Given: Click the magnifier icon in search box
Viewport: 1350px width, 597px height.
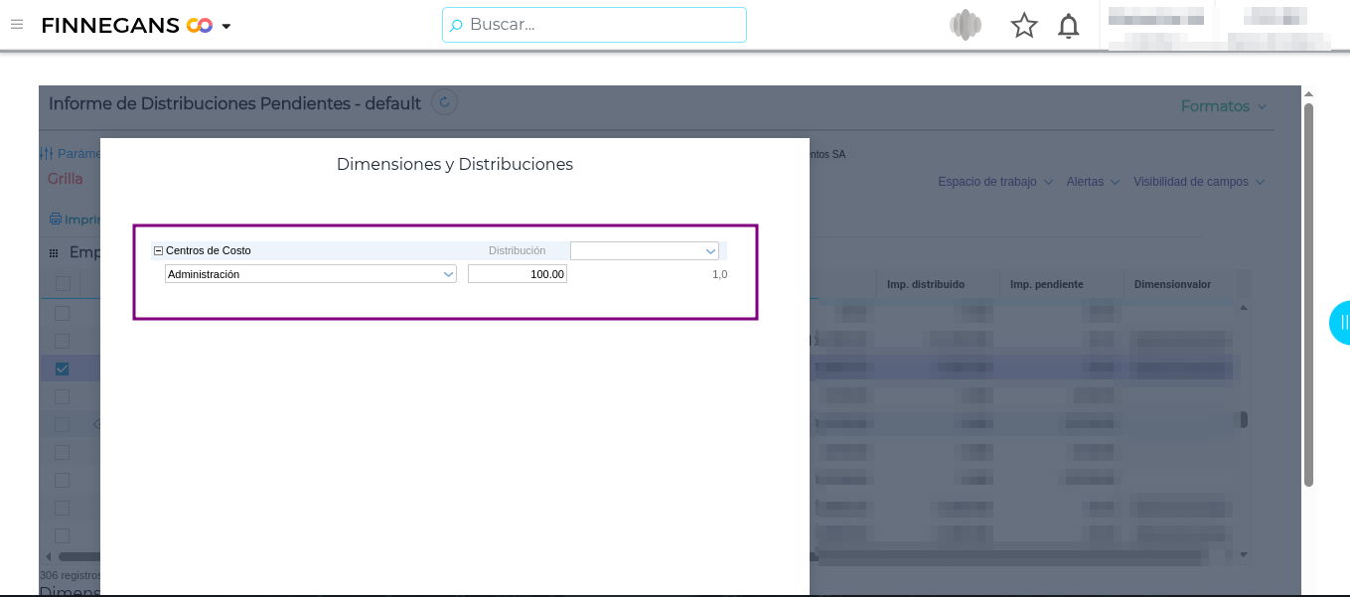Looking at the screenshot, I should coord(456,26).
